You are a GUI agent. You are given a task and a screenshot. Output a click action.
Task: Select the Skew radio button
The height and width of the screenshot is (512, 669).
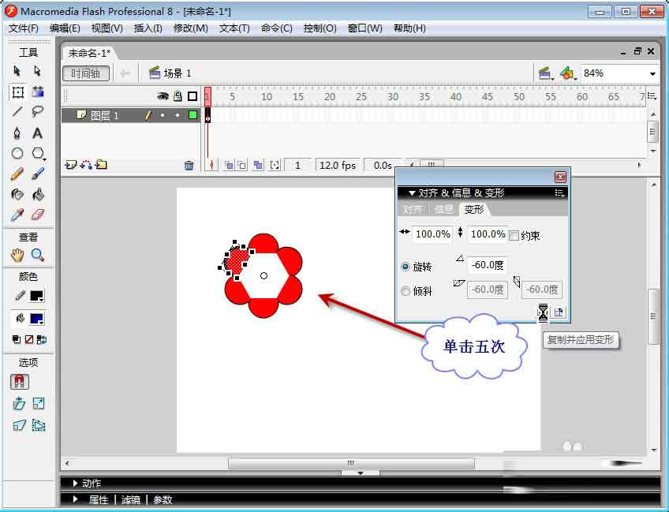click(406, 291)
